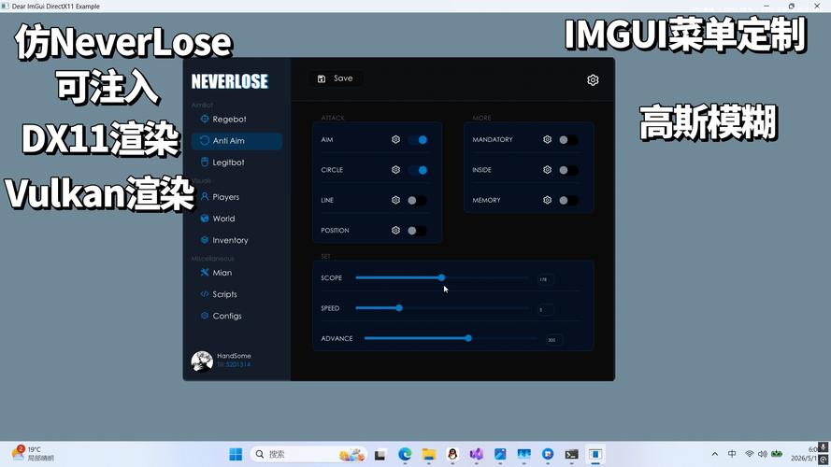Open the Inventory section
The height and width of the screenshot is (467, 831).
tap(236, 240)
